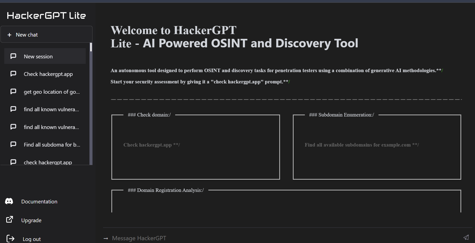Image resolution: width=475 pixels, height=243 pixels.
Task: Click the chat bubble icon beside New session
Action: tap(13, 56)
